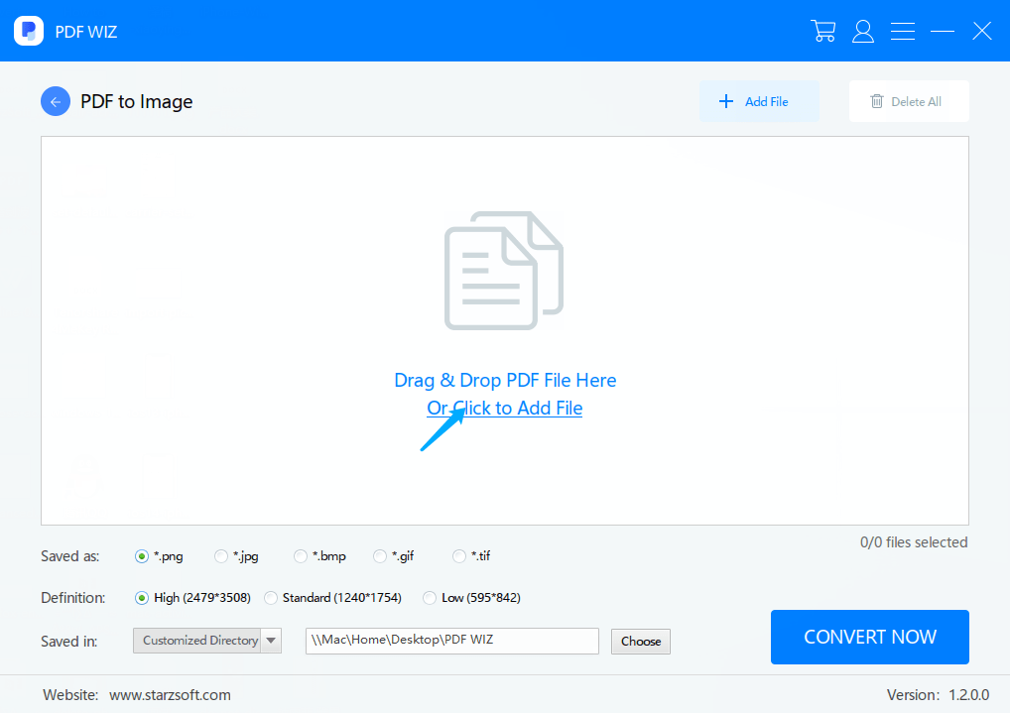Open the shopping cart

[x=823, y=30]
